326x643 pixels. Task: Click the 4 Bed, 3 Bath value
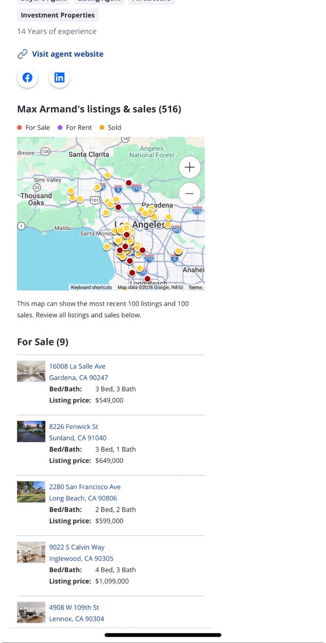(x=116, y=570)
